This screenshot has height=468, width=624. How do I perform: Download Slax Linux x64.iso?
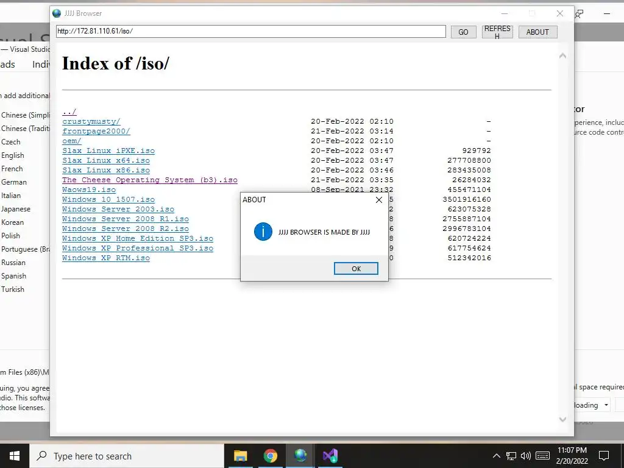(x=106, y=160)
